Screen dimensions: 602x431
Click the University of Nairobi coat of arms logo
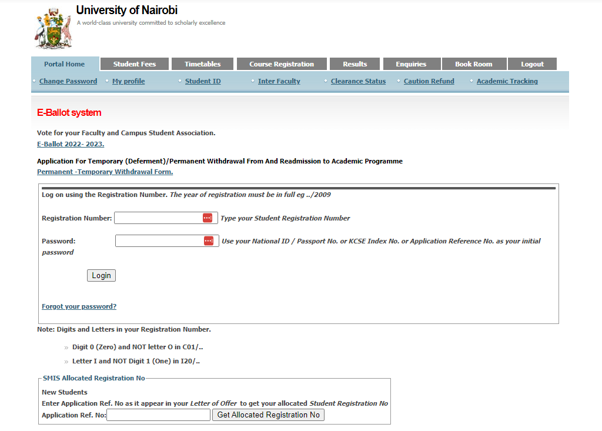(53, 27)
